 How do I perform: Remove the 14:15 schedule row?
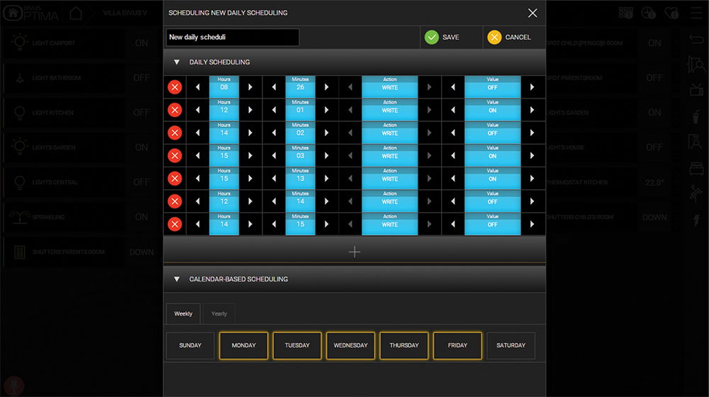[x=175, y=225]
